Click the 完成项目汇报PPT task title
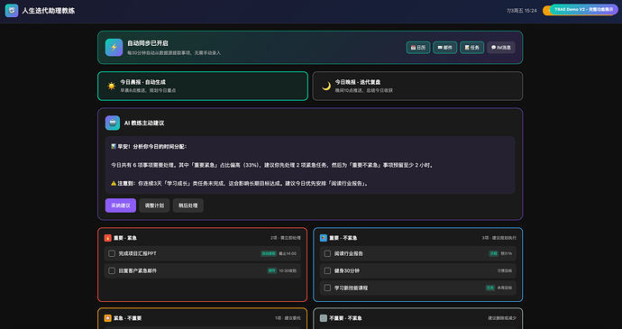This screenshot has height=329, width=622. 138,253
